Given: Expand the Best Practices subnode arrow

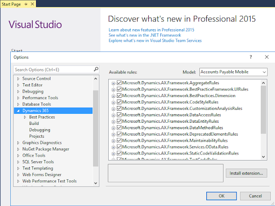Looking at the screenshot, I should pos(25,117).
